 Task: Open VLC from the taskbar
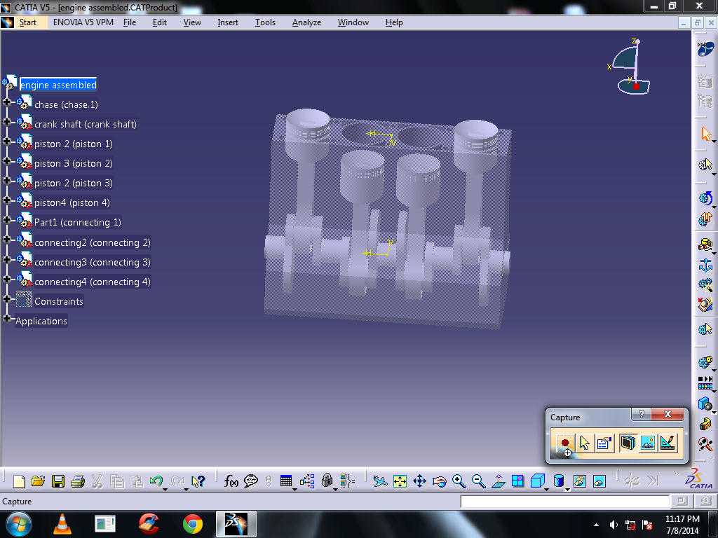(62, 524)
